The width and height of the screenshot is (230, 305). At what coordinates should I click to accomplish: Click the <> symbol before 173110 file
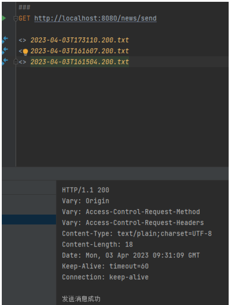tap(22, 40)
